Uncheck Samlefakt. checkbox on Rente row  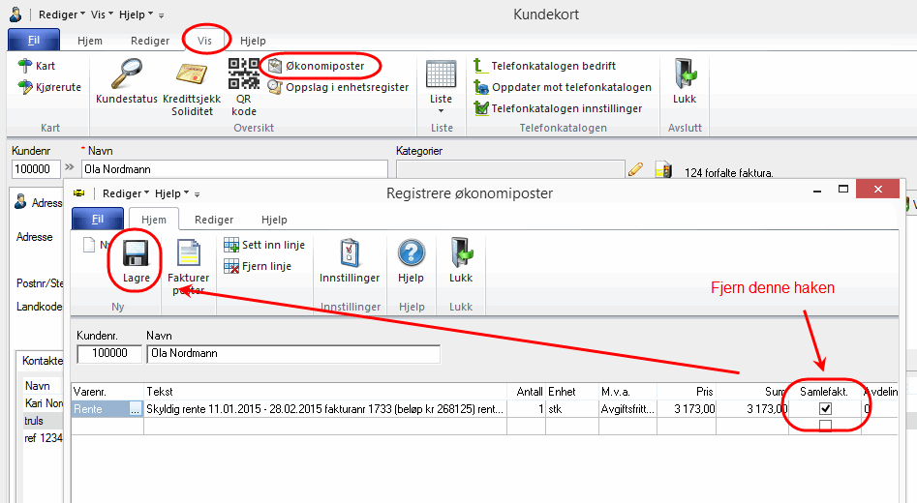825,409
